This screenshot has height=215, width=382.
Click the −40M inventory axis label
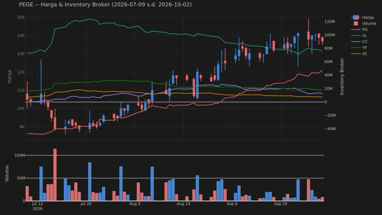tap(330, 129)
